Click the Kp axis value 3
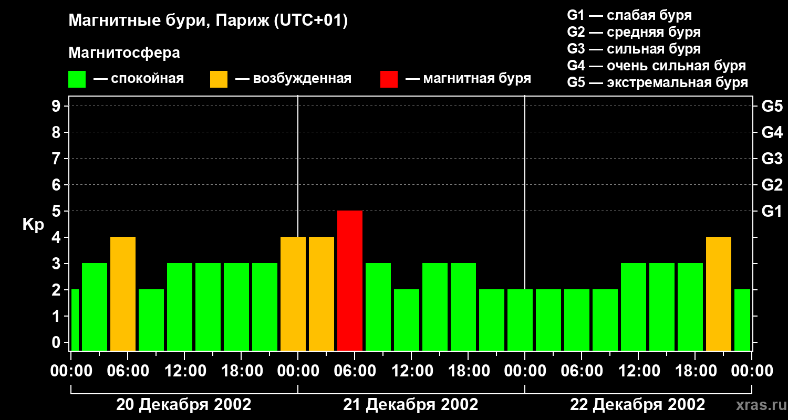The image size is (788, 420). pyautogui.click(x=57, y=264)
